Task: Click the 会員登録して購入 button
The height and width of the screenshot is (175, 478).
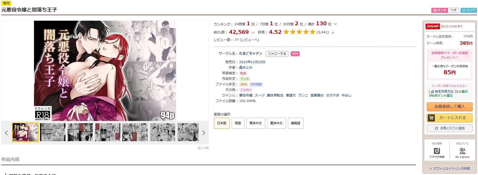Action: (449, 107)
